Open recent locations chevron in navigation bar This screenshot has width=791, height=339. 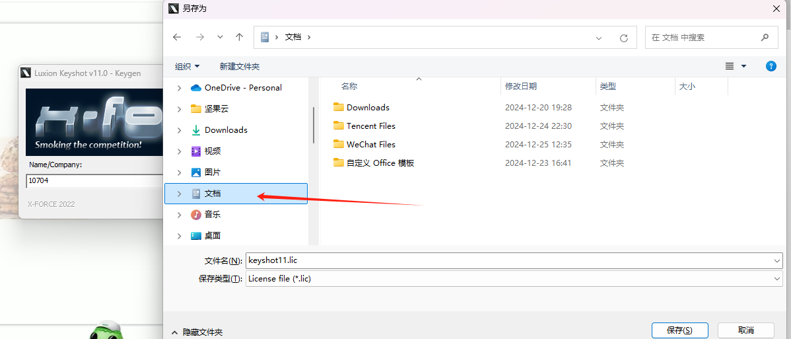click(x=220, y=38)
